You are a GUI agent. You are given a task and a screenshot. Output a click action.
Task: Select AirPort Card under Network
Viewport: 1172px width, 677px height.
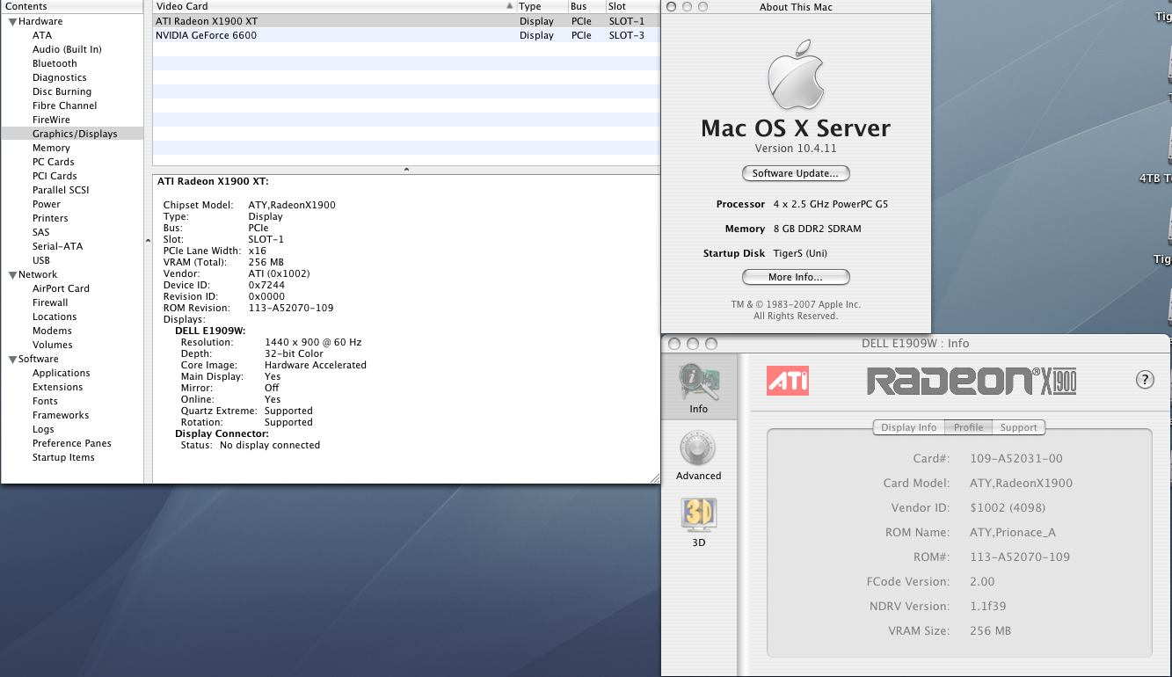click(61, 288)
